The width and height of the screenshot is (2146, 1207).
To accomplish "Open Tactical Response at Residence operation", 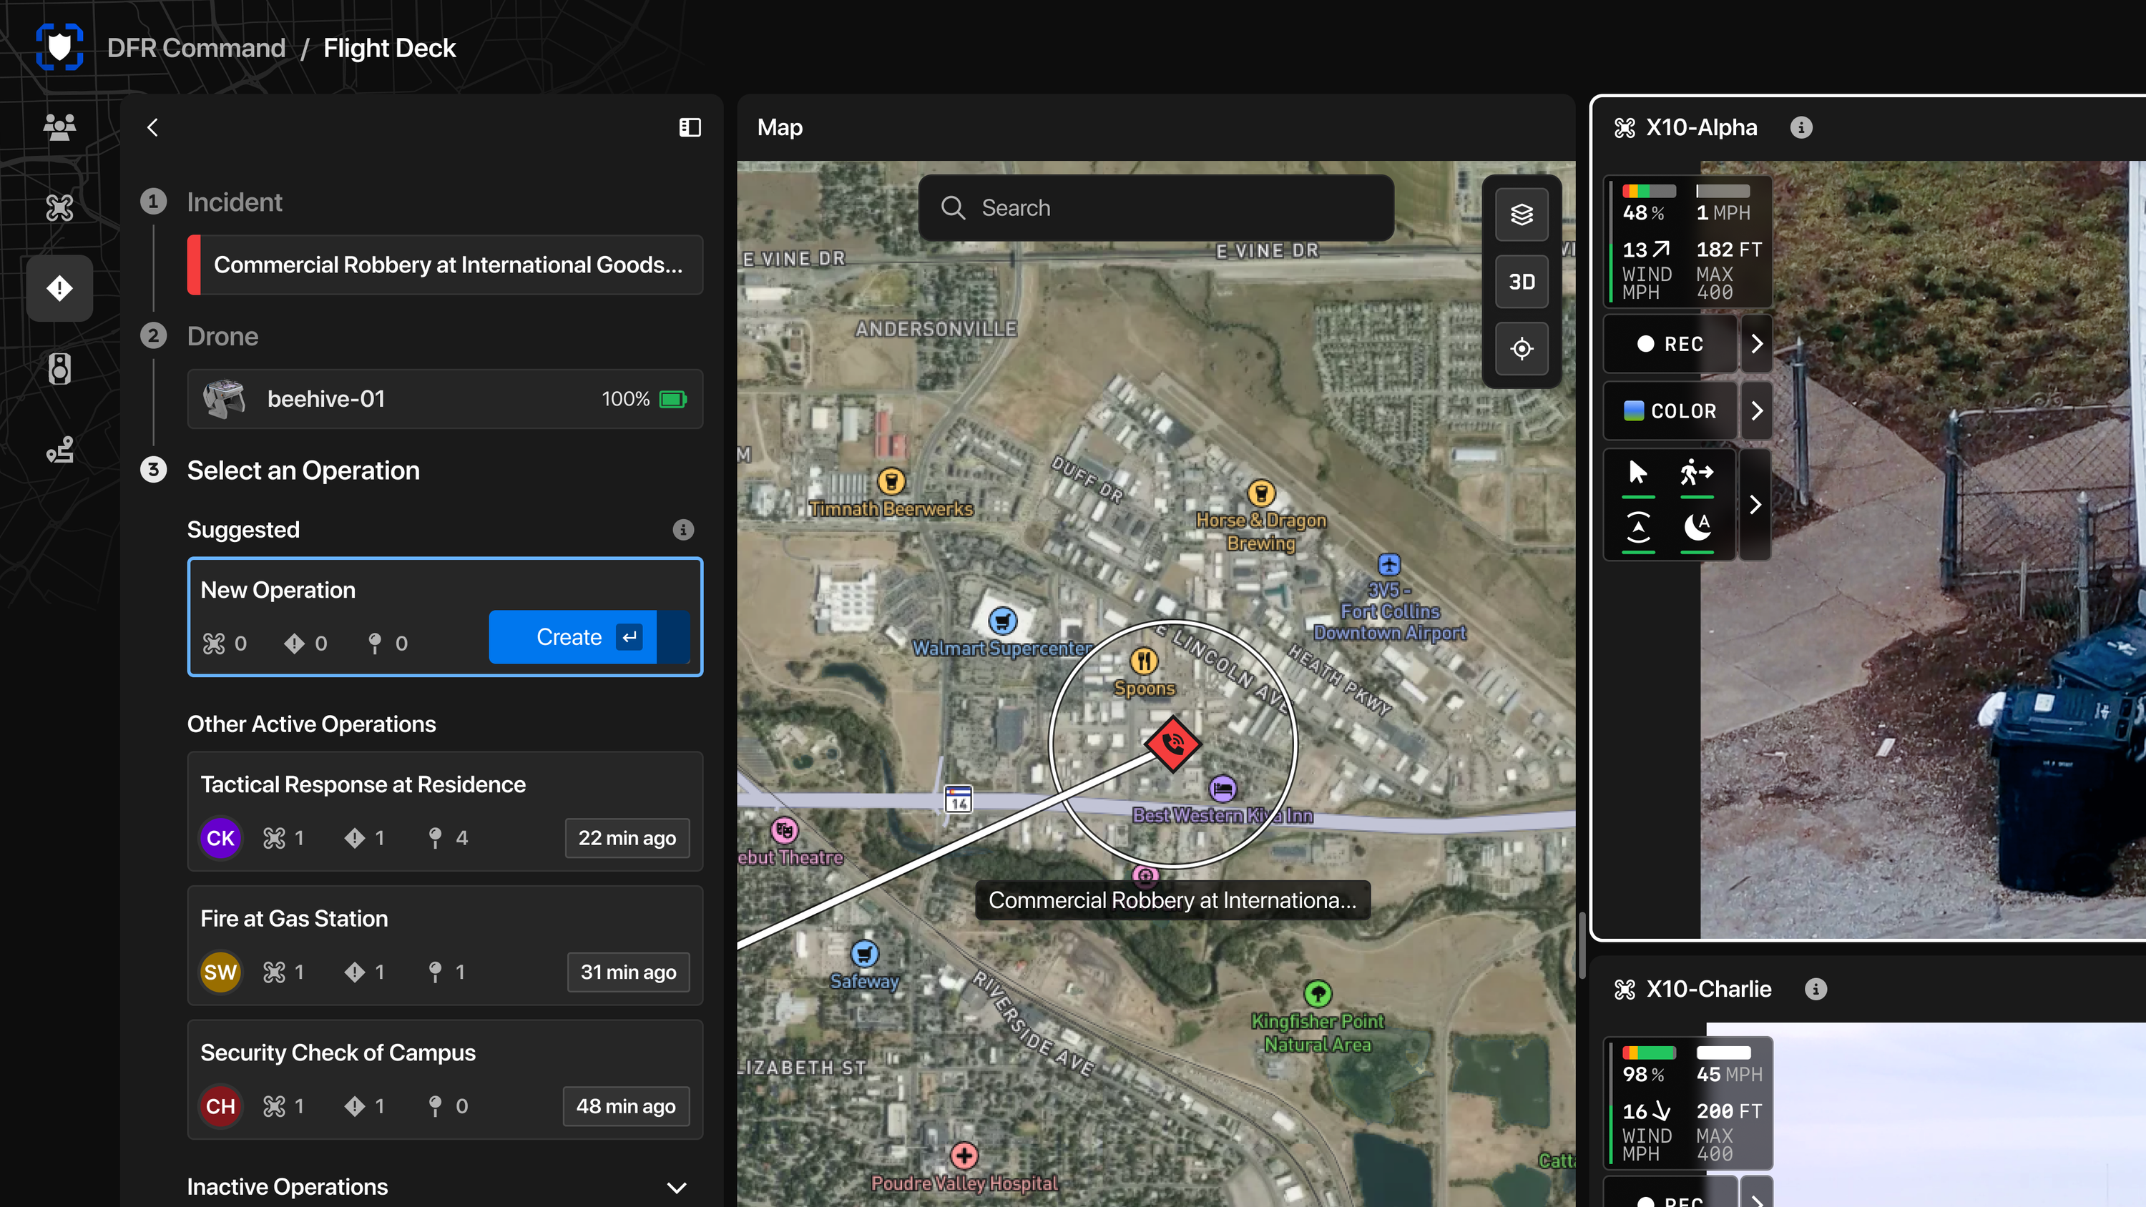I will 445,812.
